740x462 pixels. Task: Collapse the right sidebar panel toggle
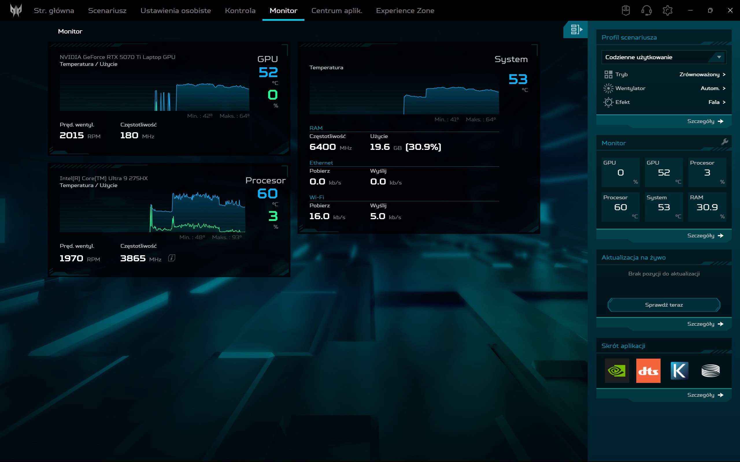(576, 29)
